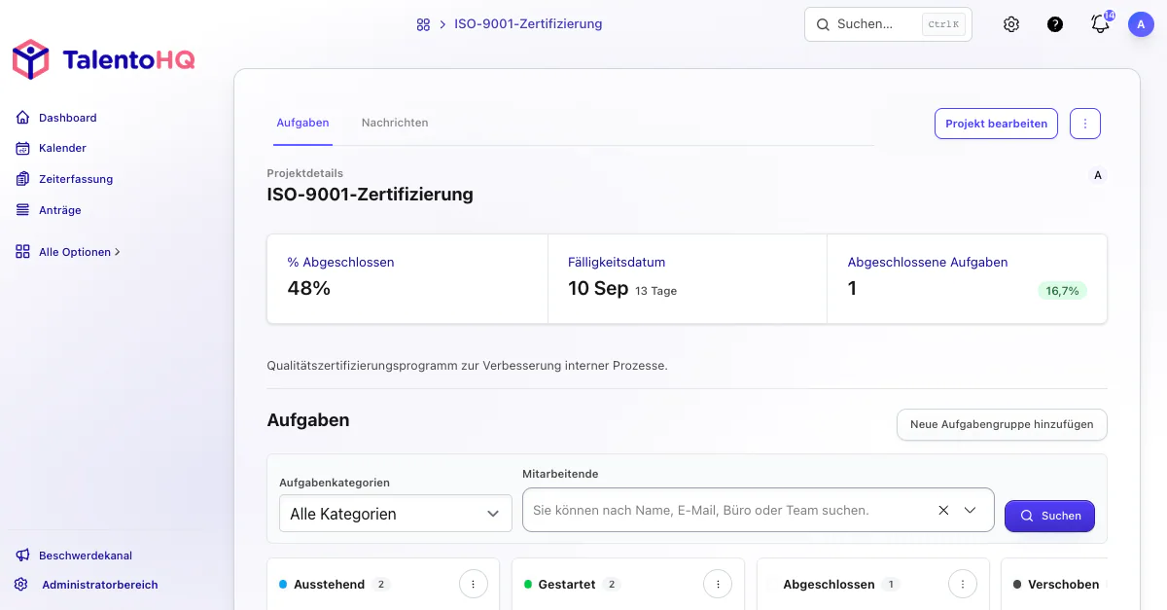Click the Ausstehend column title
Image resolution: width=1167 pixels, height=610 pixels.
(330, 585)
